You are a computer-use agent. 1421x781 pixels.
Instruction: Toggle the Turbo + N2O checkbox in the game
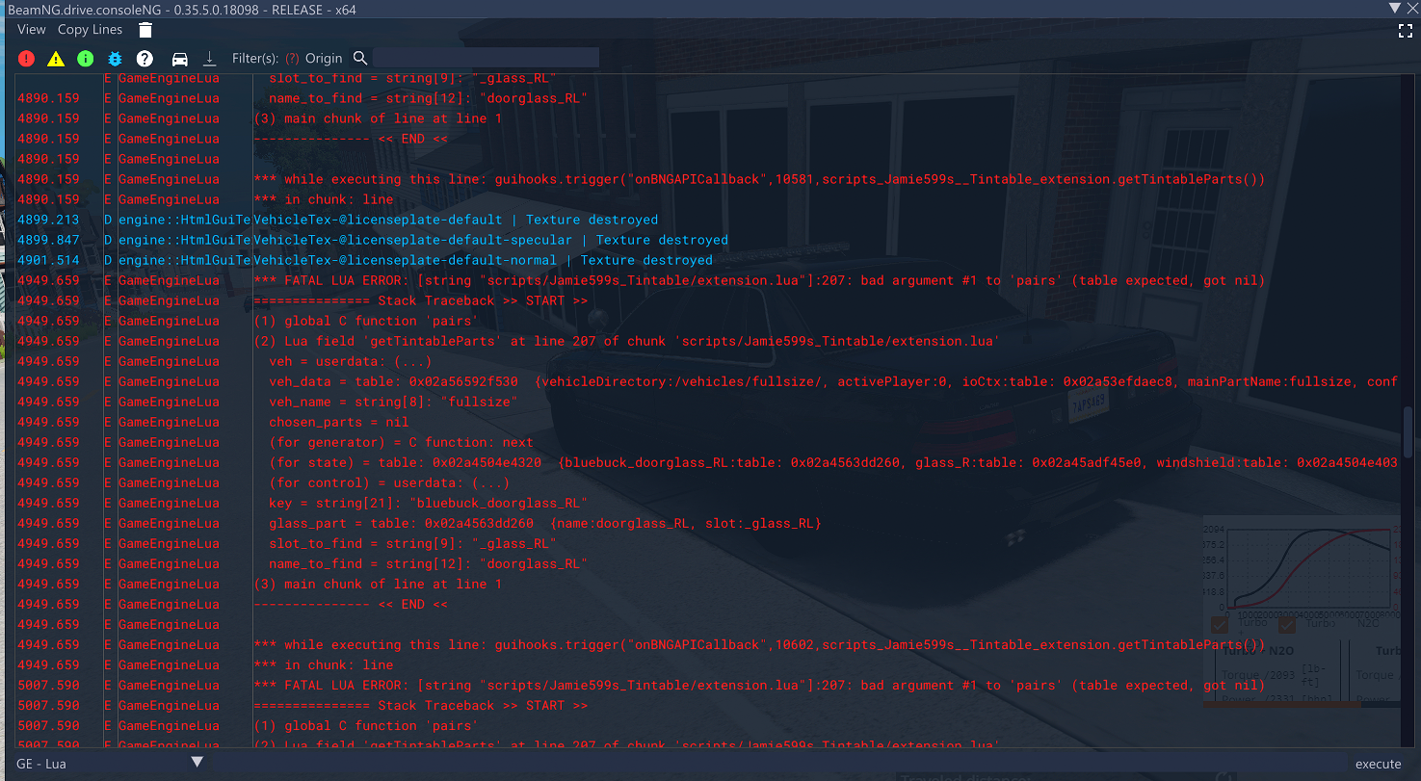click(1219, 625)
